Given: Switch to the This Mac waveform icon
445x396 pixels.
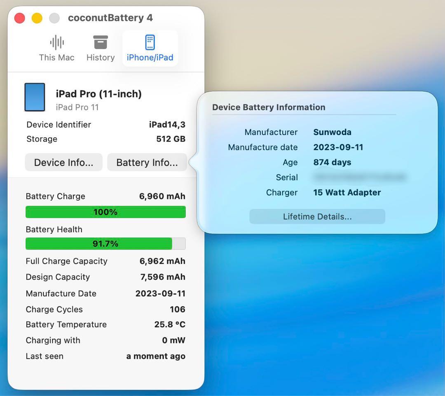Looking at the screenshot, I should 57,43.
